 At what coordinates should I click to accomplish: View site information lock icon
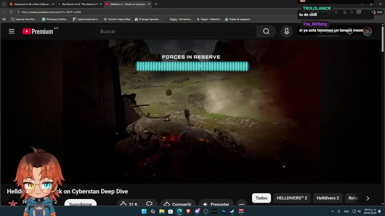click(18, 12)
